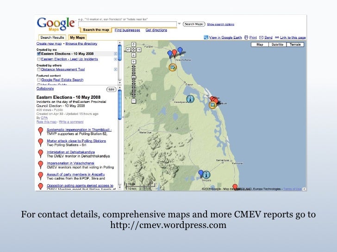
Task: Uncheck Eastern Elections - 10 May 2008 checkbox
Action: click(39, 54)
